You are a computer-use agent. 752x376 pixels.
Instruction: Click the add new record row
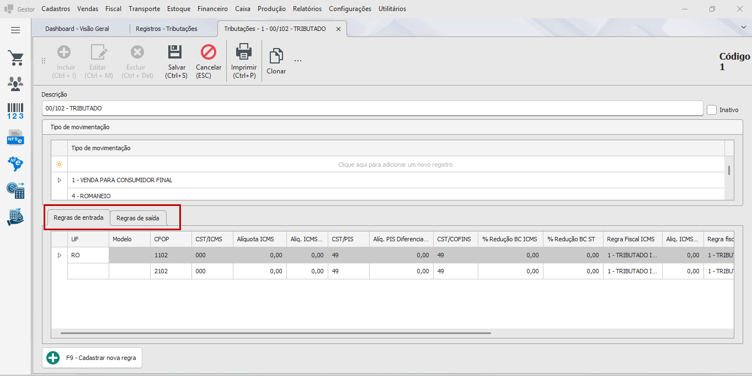(x=396, y=165)
